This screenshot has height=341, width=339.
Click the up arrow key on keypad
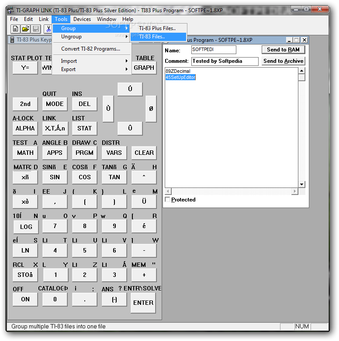point(130,89)
